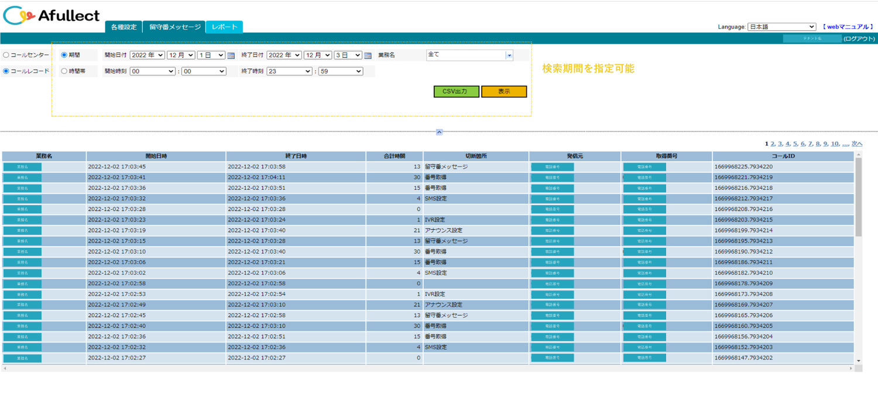Image resolution: width=878 pixels, height=395 pixels.
Task: Open the end date calendar picker icon
Action: pos(368,56)
